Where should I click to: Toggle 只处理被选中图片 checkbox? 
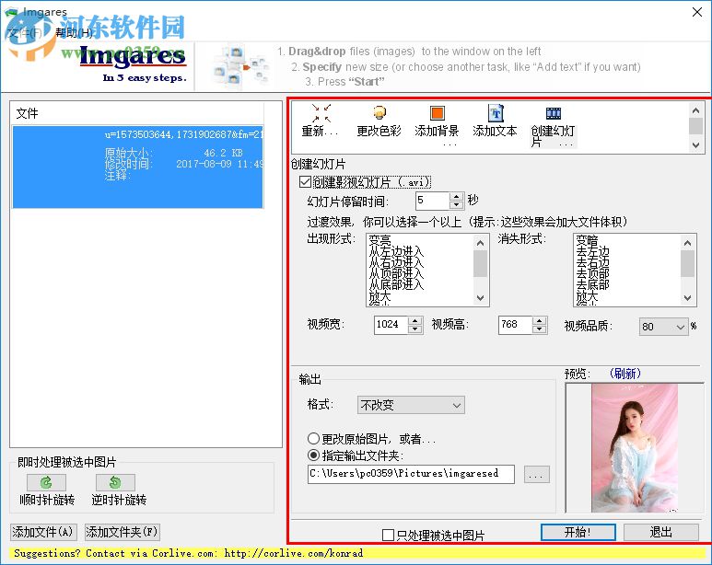coord(389,535)
